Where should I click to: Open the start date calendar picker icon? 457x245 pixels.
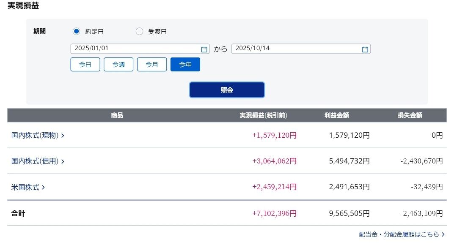(204, 49)
